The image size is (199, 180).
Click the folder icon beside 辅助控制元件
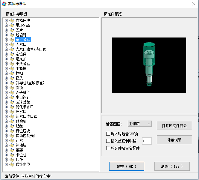click(x=12, y=136)
